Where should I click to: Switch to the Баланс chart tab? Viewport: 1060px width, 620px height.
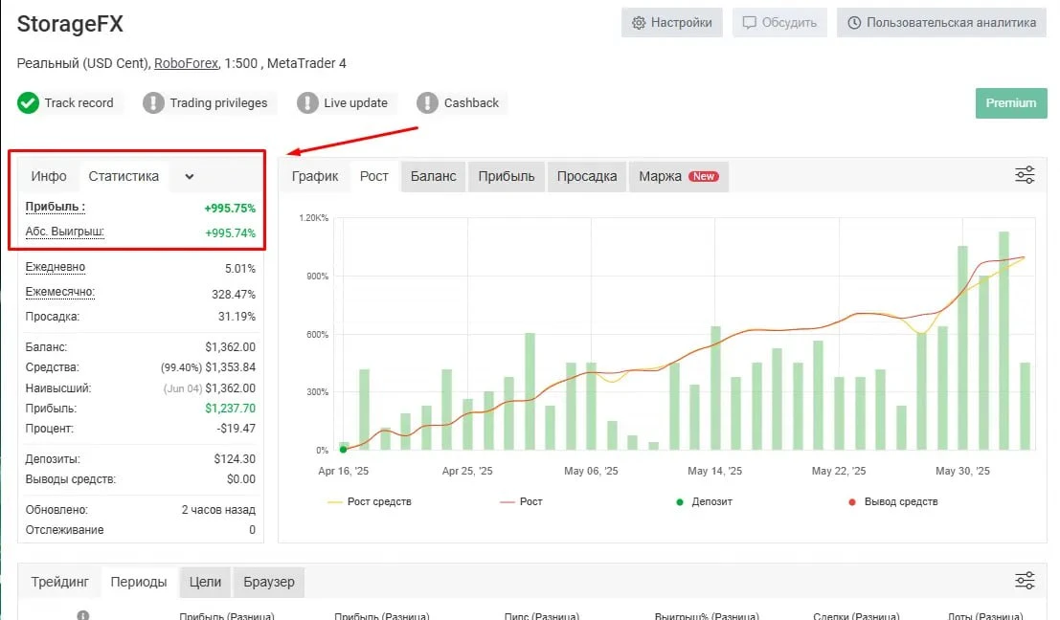(x=433, y=176)
